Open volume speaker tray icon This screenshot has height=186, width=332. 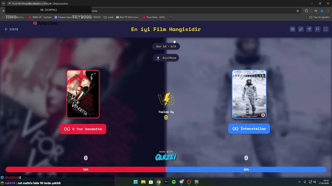315,182
